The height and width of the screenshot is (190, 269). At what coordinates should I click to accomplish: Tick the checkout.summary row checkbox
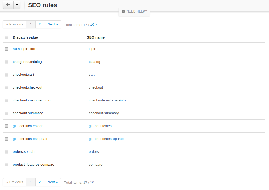[x=7, y=113]
